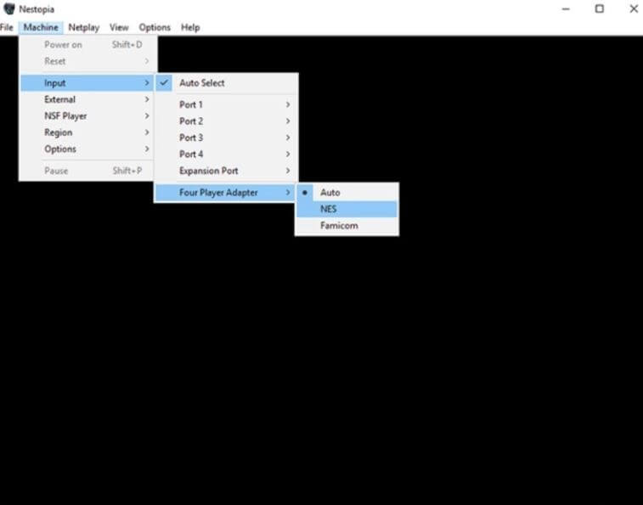Close the Nestopia window
This screenshot has width=643, height=505.
[634, 8]
